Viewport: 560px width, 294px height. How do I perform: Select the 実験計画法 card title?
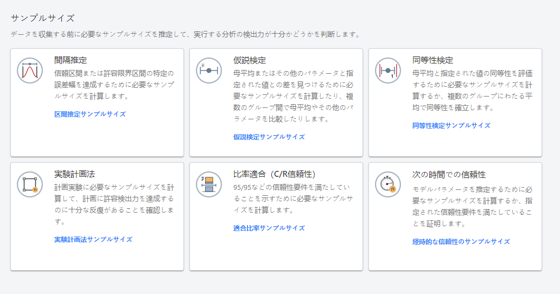[74, 174]
